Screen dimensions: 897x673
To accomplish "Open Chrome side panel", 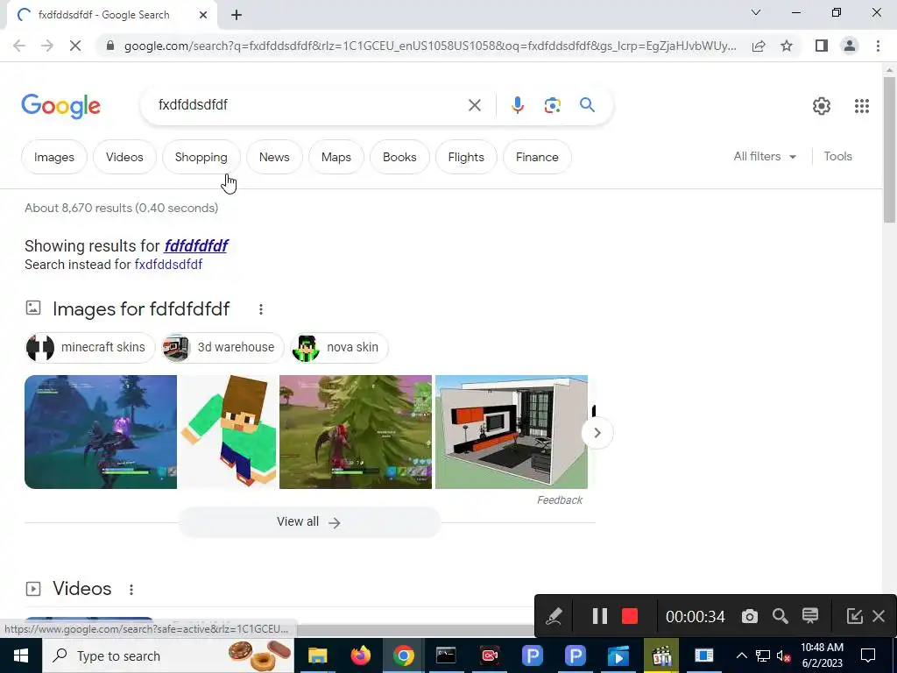I will click(822, 46).
